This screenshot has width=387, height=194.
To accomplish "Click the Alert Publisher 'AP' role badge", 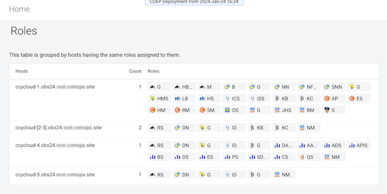I will pyautogui.click(x=333, y=98).
